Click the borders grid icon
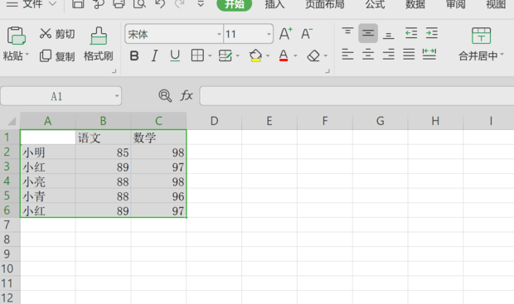The height and width of the screenshot is (304, 514). tap(197, 55)
